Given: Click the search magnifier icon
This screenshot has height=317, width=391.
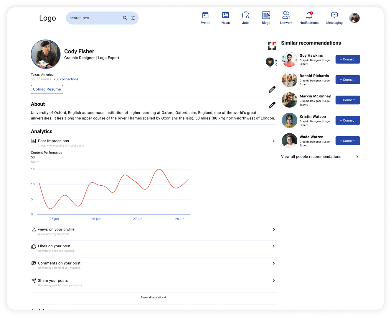Looking at the screenshot, I should point(125,18).
